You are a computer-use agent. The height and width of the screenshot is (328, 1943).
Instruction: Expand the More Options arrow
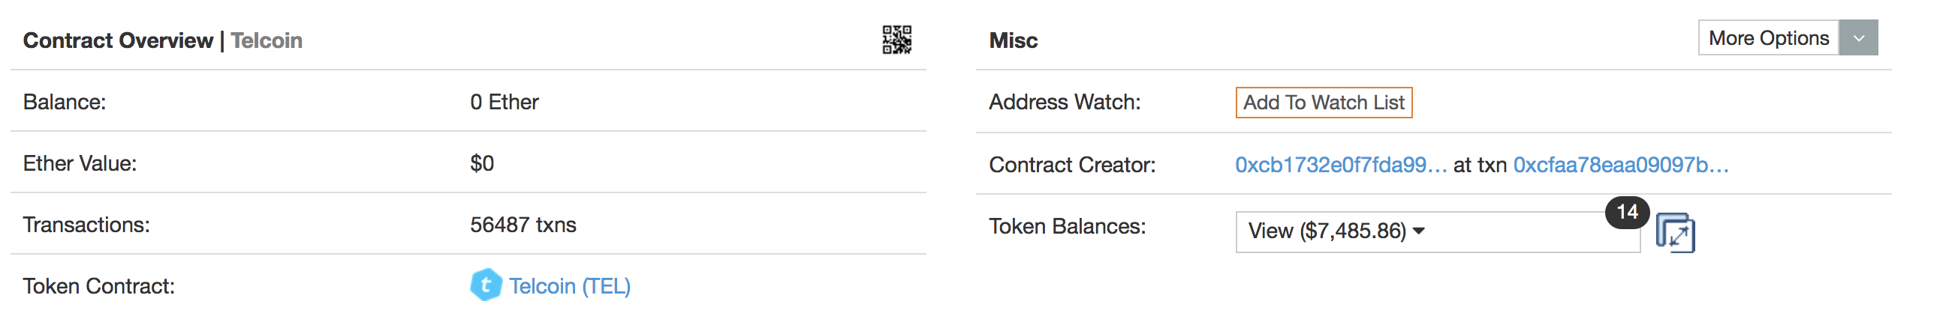click(1857, 37)
